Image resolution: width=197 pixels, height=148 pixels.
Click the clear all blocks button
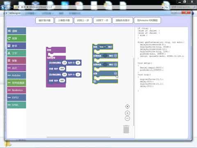coord(123,21)
